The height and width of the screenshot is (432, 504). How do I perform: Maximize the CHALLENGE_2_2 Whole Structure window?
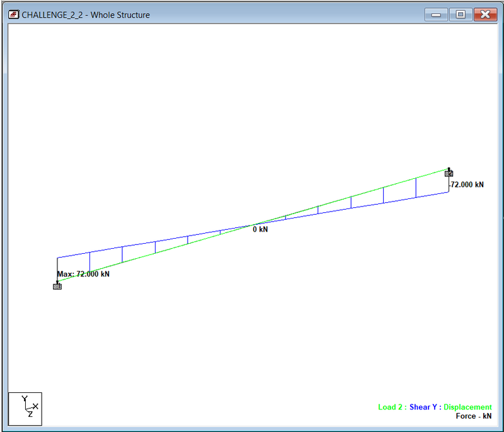coord(461,14)
